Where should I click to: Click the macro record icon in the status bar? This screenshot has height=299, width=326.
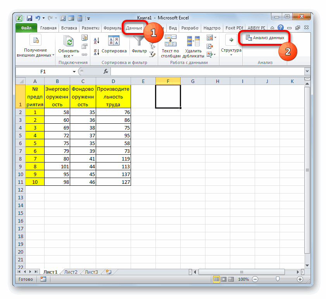[x=43, y=279]
